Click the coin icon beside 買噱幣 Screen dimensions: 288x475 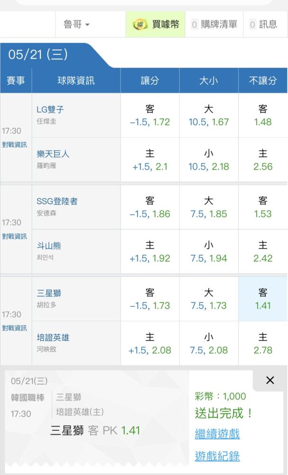(x=140, y=25)
